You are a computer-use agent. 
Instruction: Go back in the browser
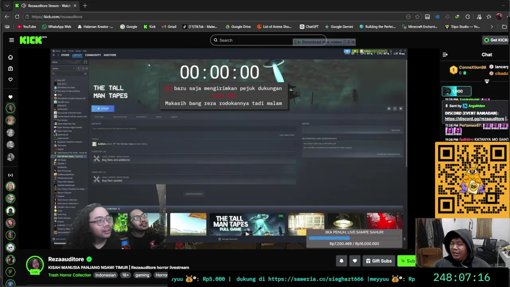[7, 17]
